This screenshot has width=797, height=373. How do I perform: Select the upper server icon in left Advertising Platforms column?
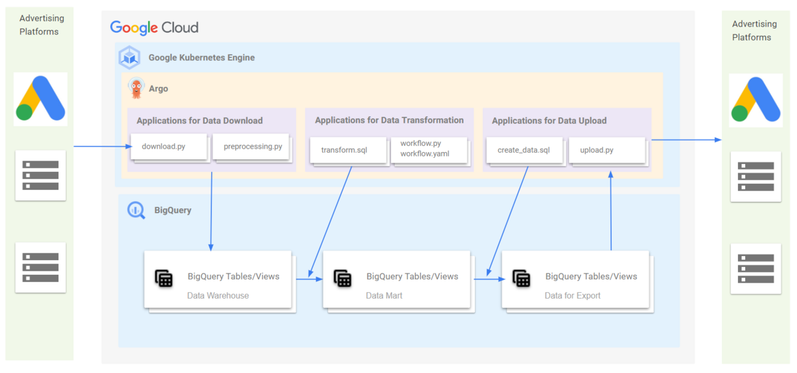point(41,175)
